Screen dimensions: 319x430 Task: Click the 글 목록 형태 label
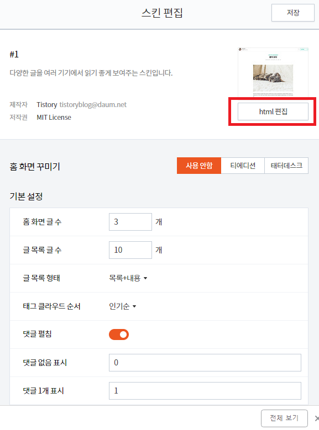click(x=41, y=278)
